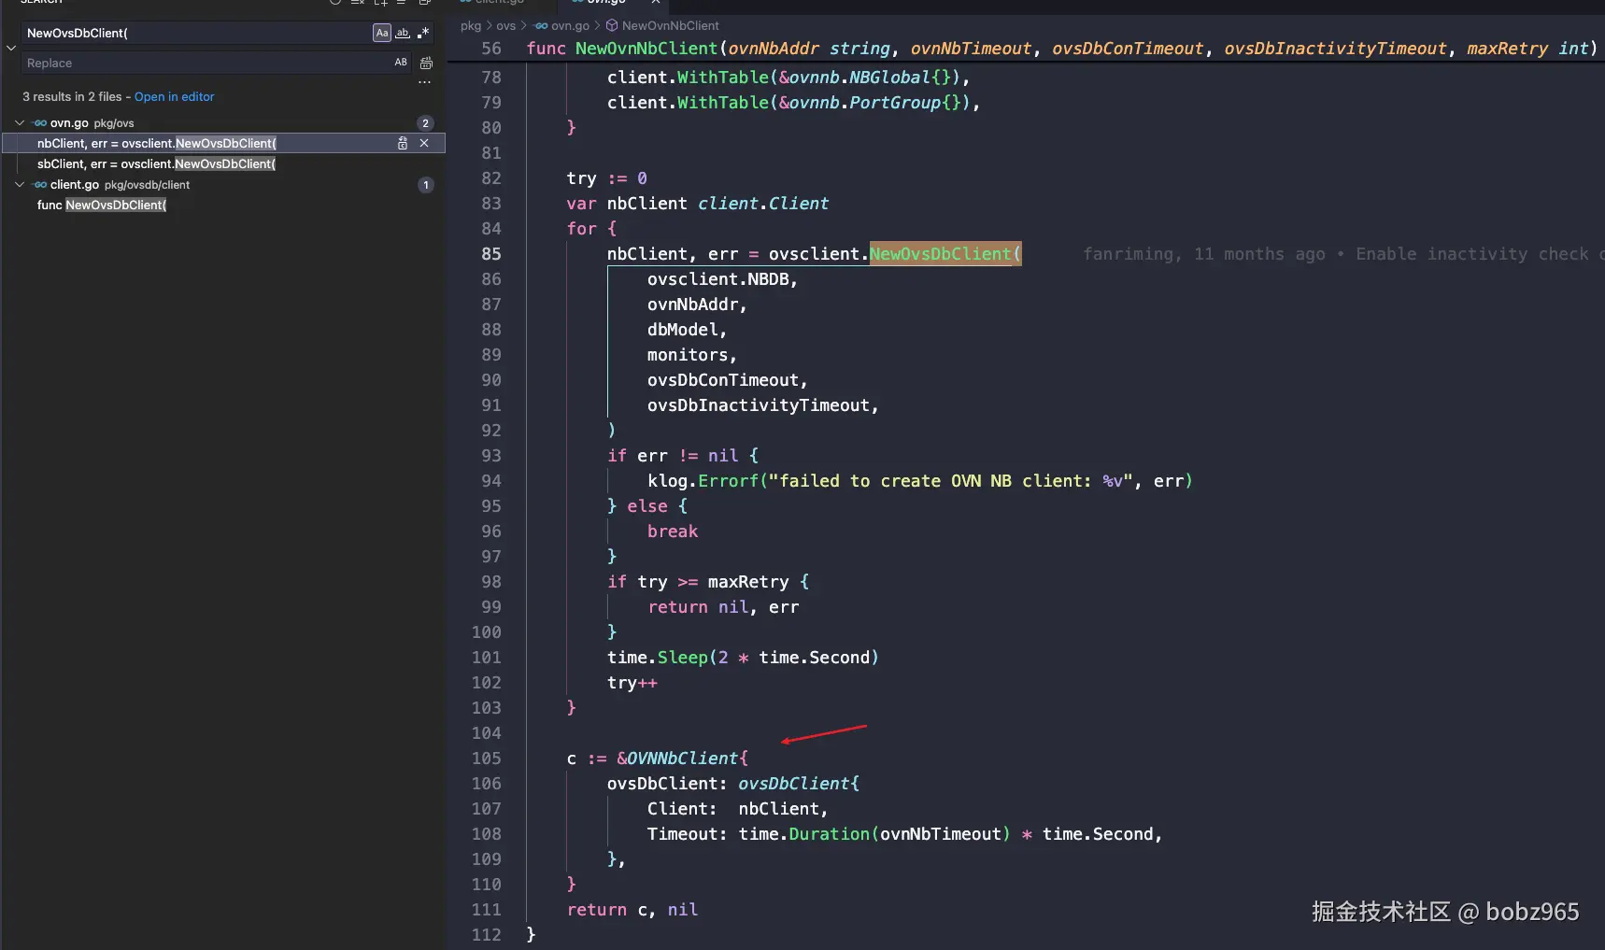Click the ovn.go match count badge

point(426,122)
